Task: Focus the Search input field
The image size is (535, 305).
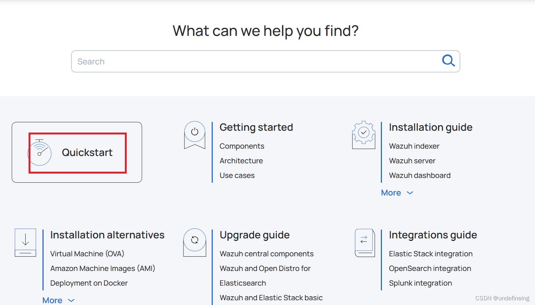Action: [x=265, y=62]
